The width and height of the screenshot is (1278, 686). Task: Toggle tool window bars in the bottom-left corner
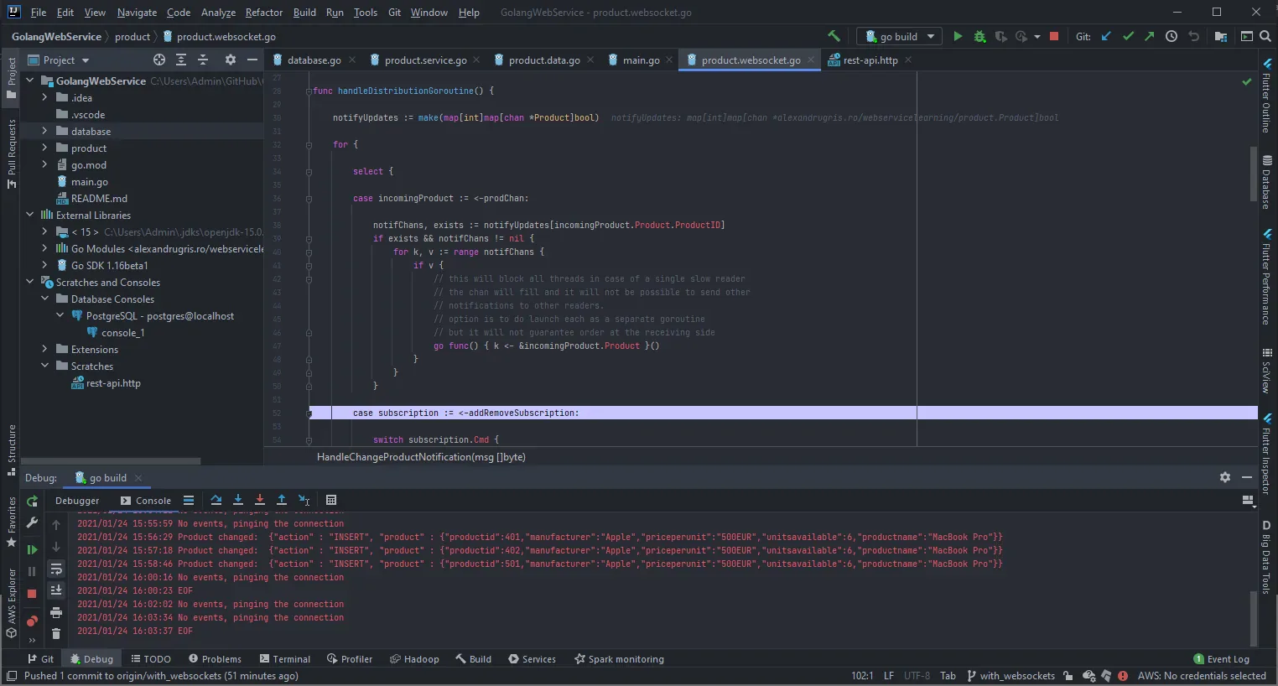point(11,676)
